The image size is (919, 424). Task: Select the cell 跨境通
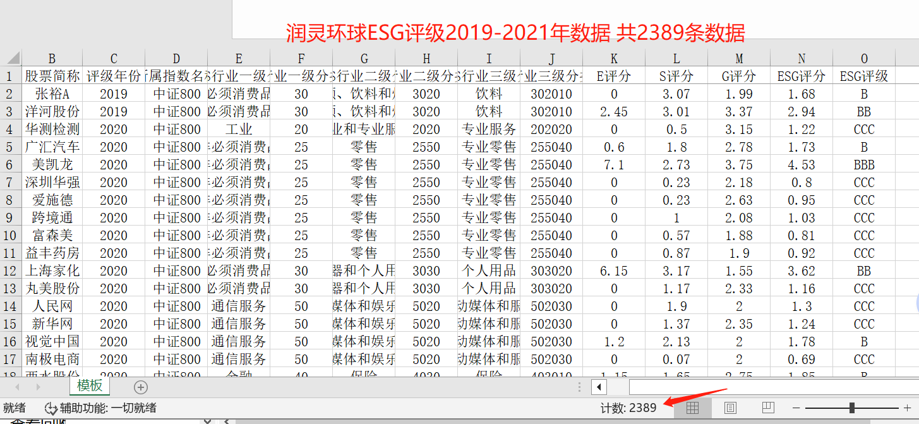click(x=52, y=218)
